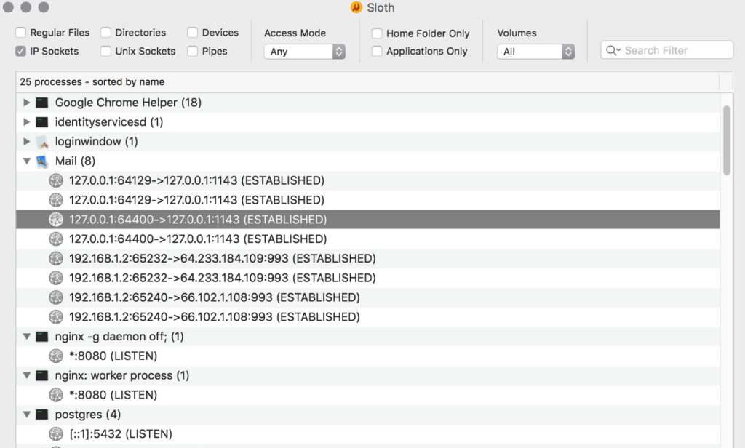This screenshot has width=745, height=448.
Task: Toggle Applications Only checkbox
Action: pyautogui.click(x=376, y=52)
